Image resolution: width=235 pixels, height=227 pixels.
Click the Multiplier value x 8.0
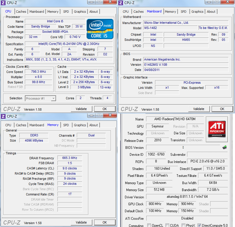[38, 77]
